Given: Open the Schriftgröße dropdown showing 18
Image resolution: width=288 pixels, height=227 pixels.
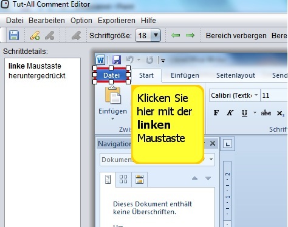Looking at the screenshot, I should [x=156, y=35].
